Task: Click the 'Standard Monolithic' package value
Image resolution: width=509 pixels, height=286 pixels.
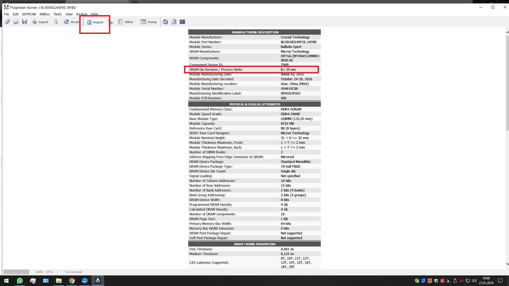Action: click(296, 162)
